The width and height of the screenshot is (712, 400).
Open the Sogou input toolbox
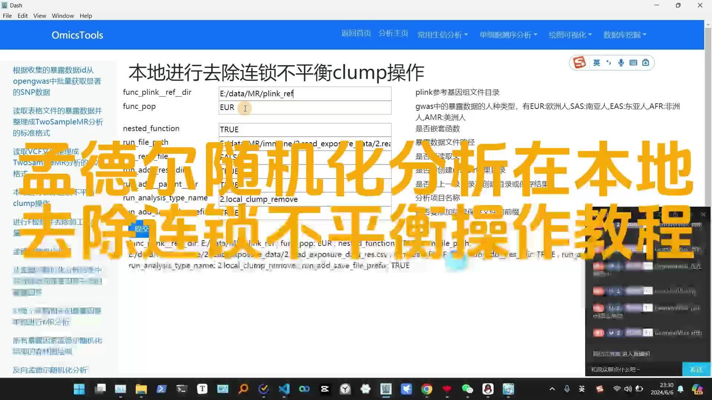click(645, 63)
